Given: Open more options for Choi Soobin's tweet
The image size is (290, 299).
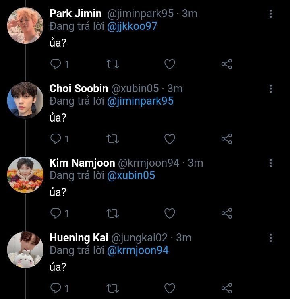Looking at the screenshot, I should click(x=271, y=89).
